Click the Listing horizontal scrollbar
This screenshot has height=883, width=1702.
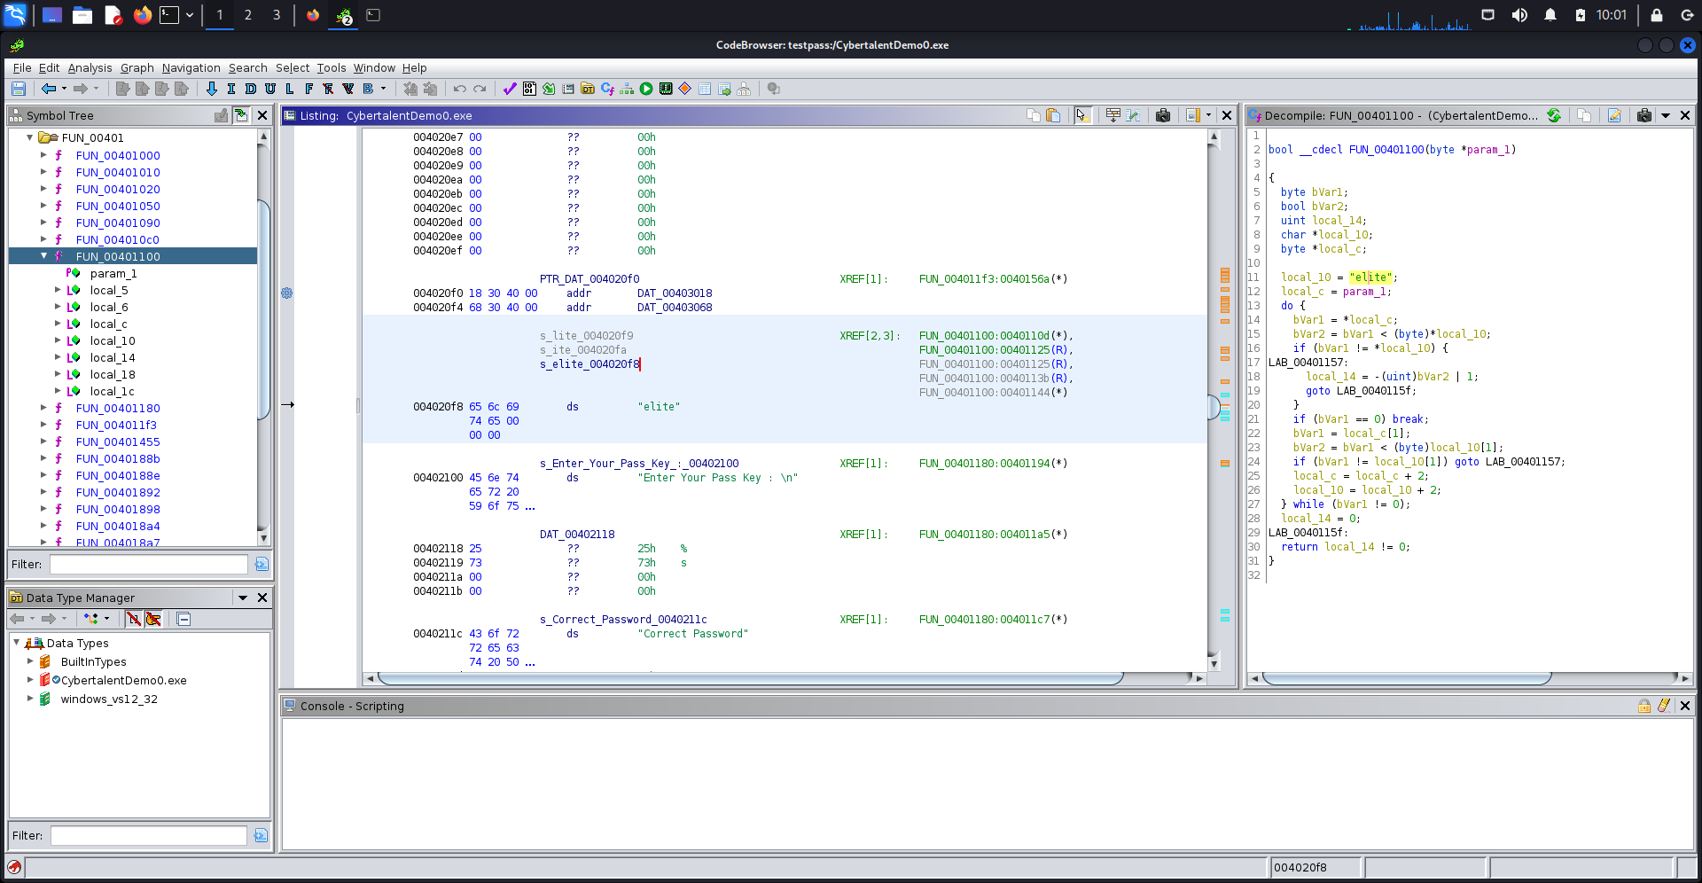pos(750,678)
